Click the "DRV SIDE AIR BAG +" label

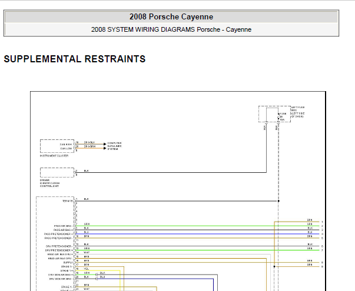pos(61,275)
